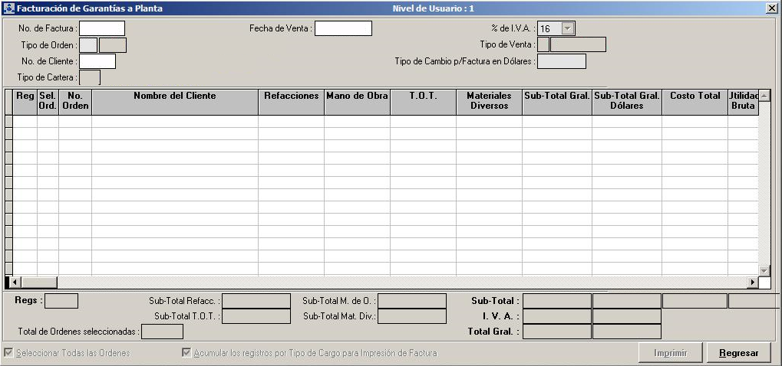Focus the Fecha de Venta field
The height and width of the screenshot is (366, 782).
343,28
